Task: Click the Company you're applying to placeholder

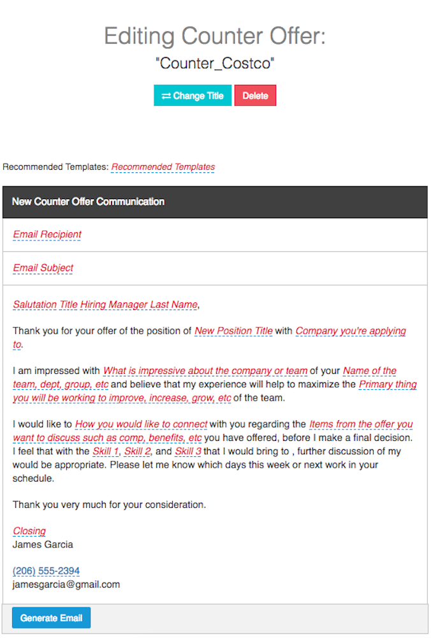Action: click(350, 331)
